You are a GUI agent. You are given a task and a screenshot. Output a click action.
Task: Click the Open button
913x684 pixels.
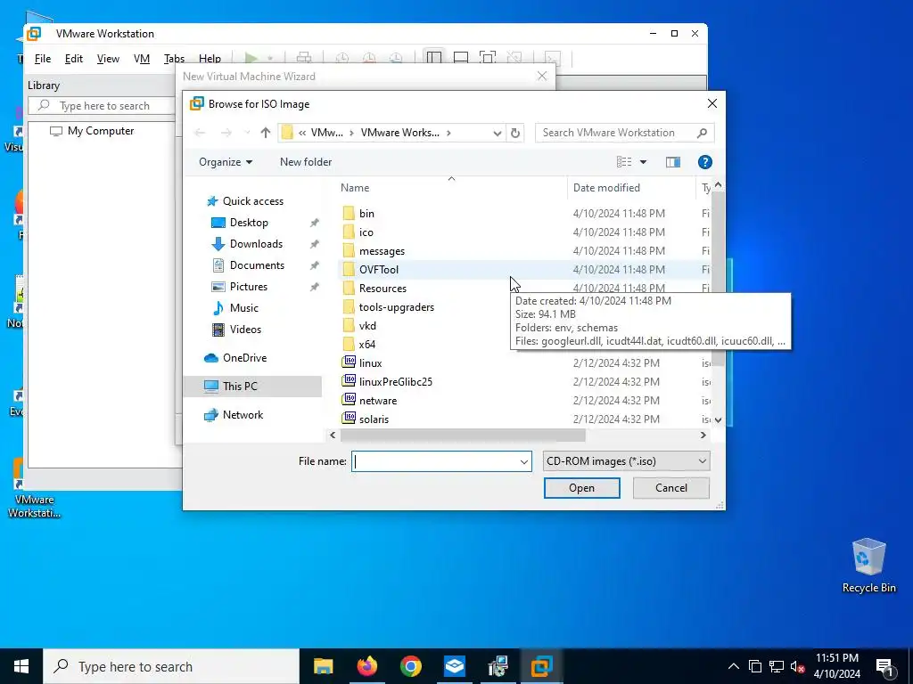[581, 488]
